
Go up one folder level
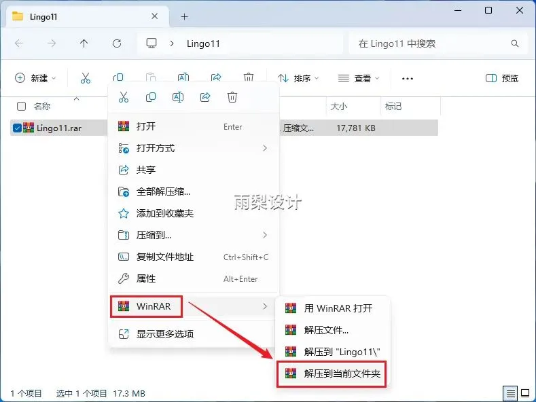pyautogui.click(x=84, y=43)
